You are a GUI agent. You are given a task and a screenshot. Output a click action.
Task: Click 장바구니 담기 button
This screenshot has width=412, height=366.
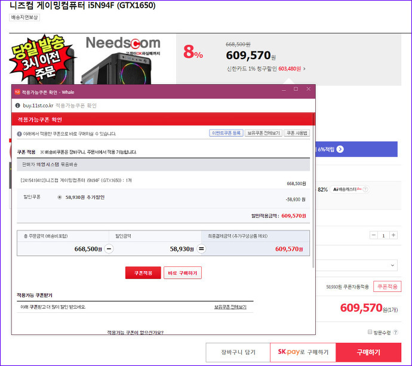(x=238, y=352)
